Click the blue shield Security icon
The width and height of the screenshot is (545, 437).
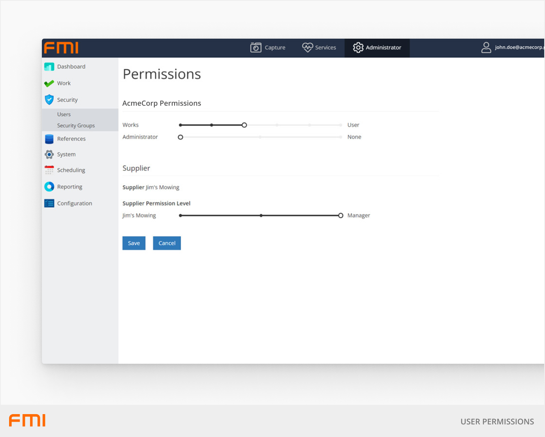[49, 100]
